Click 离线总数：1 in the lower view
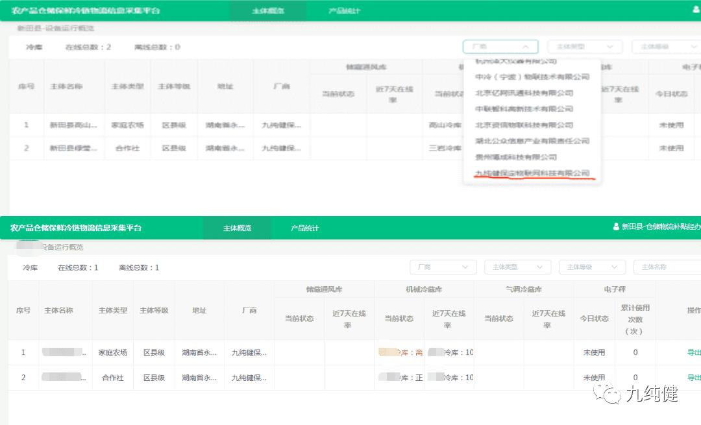 (139, 267)
